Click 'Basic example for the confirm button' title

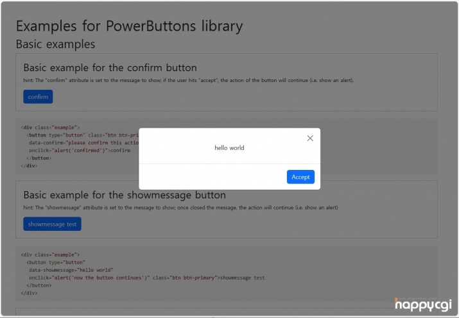(110, 68)
